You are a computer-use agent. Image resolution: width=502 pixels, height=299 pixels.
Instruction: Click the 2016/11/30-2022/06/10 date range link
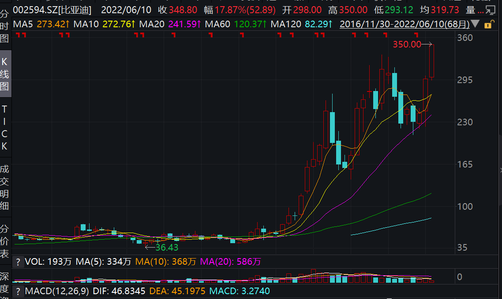(x=404, y=24)
